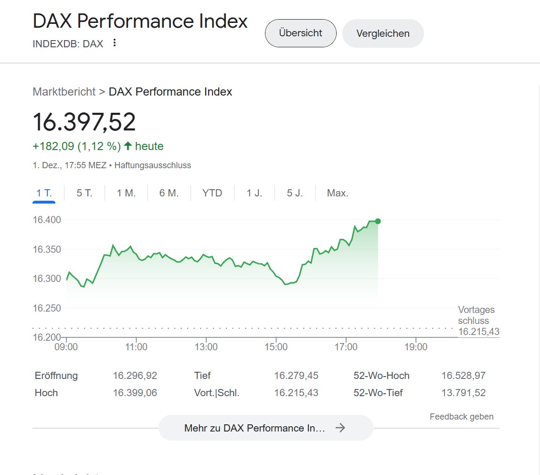Show year-to-date with the YTD tab
The width and height of the screenshot is (540, 475).
tap(212, 193)
